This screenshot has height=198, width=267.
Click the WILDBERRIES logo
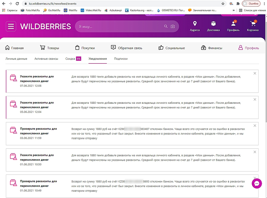[x=46, y=27]
